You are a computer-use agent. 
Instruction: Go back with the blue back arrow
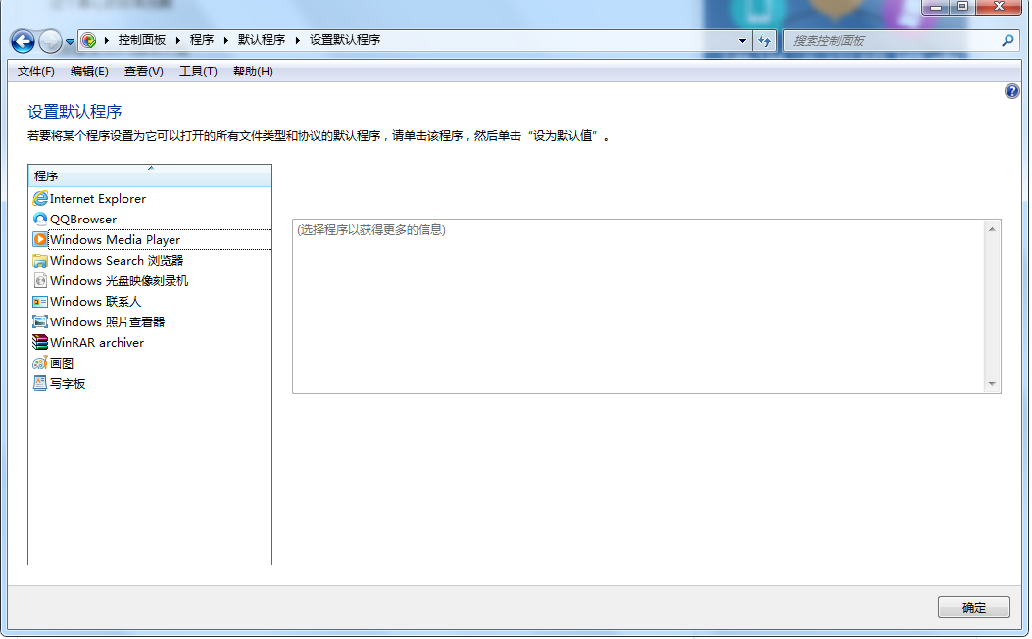tap(24, 41)
